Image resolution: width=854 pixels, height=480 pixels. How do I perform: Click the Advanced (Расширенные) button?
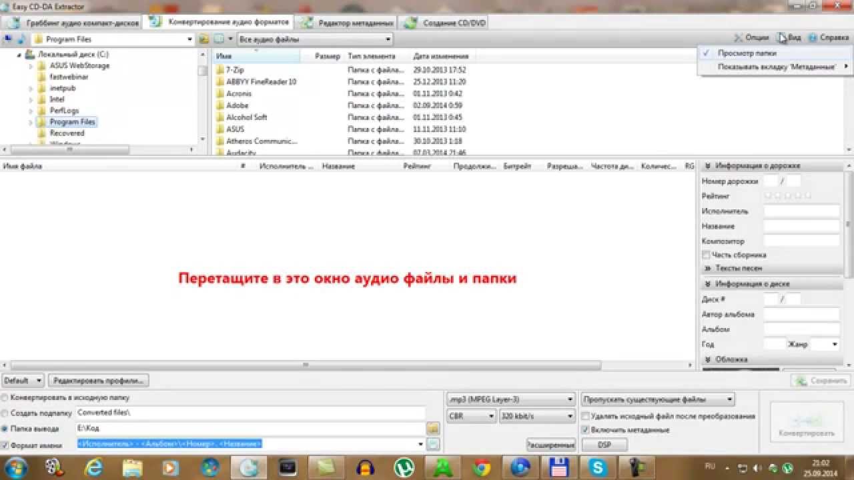pyautogui.click(x=551, y=445)
